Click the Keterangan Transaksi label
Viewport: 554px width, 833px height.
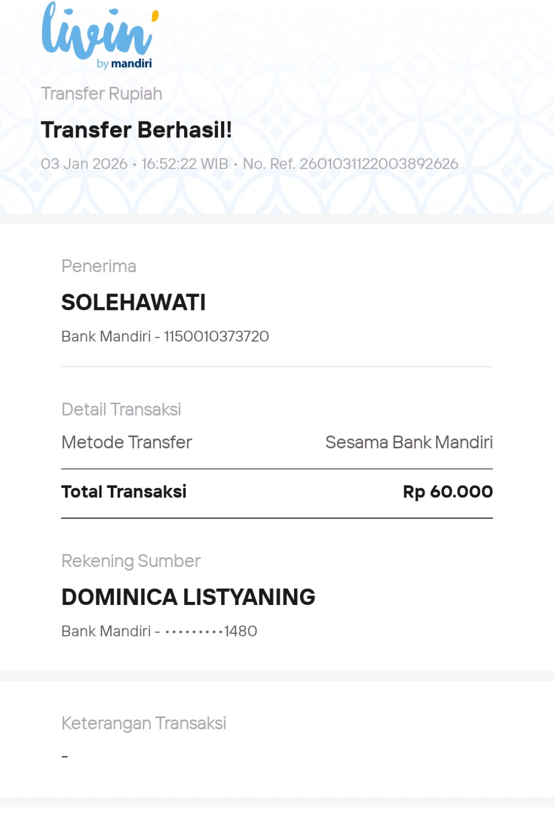(144, 724)
